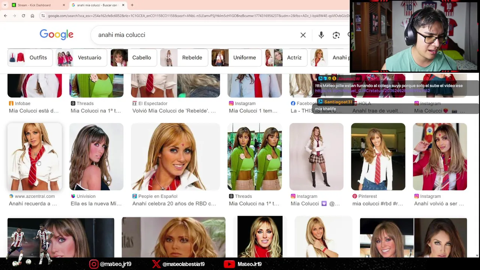Image resolution: width=480 pixels, height=270 pixels.
Task: Close the Stream - Kick Dashboard tab
Action: tap(64, 5)
